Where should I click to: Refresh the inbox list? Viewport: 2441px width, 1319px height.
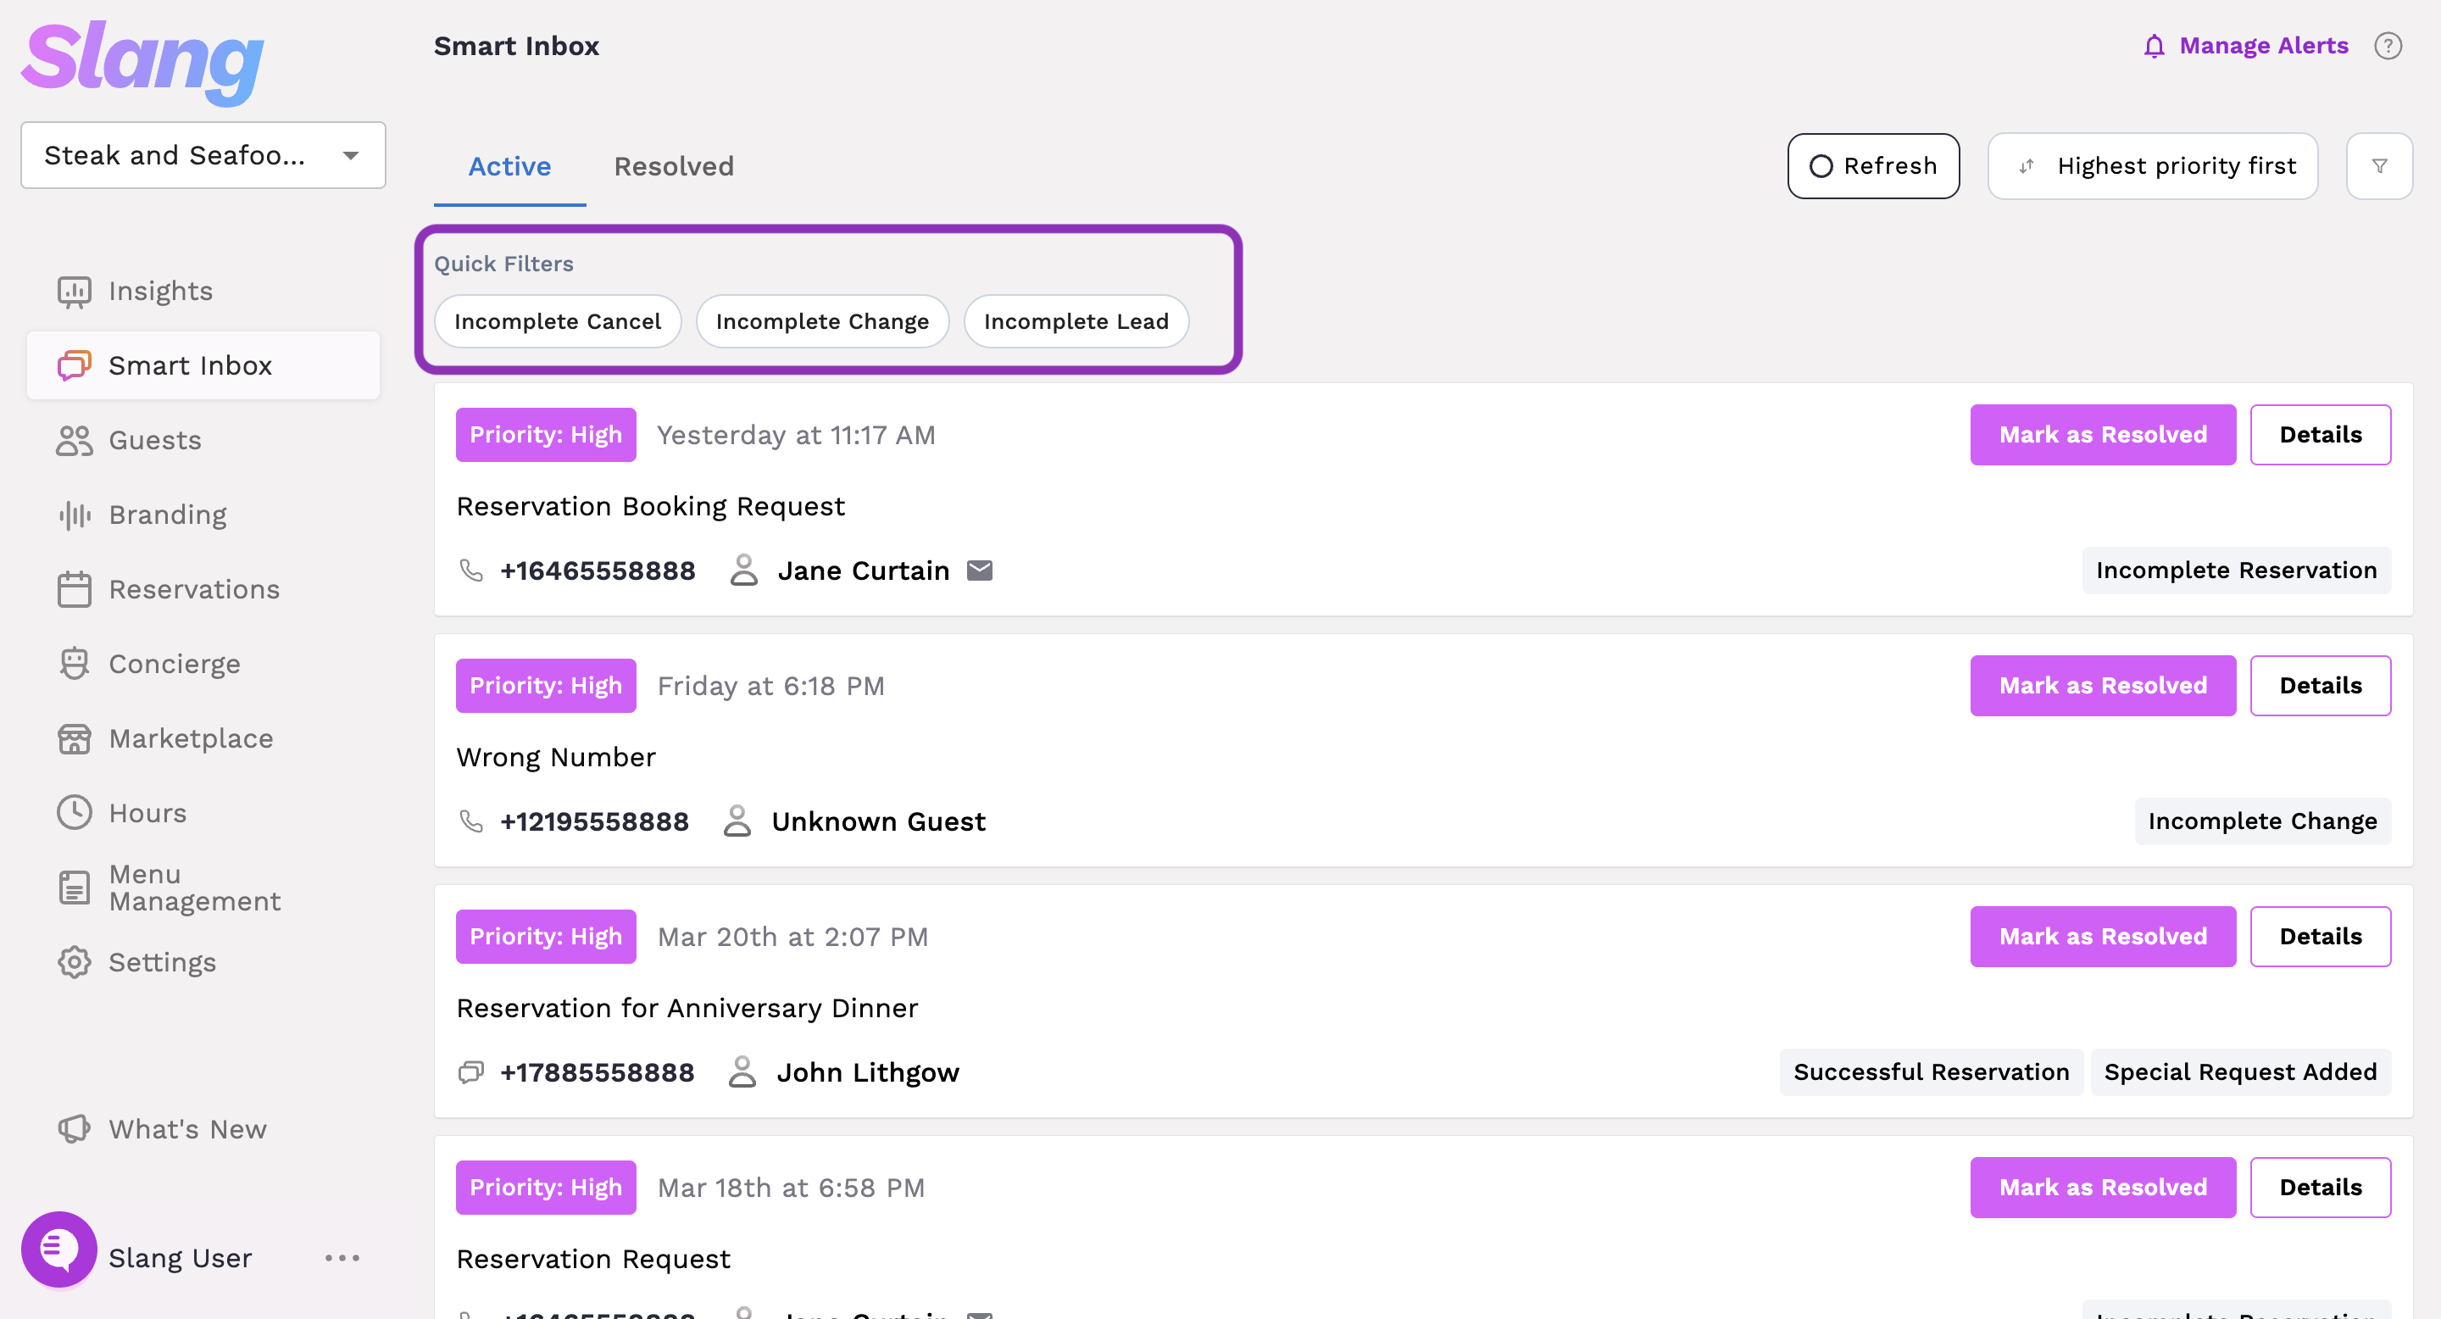click(1873, 166)
